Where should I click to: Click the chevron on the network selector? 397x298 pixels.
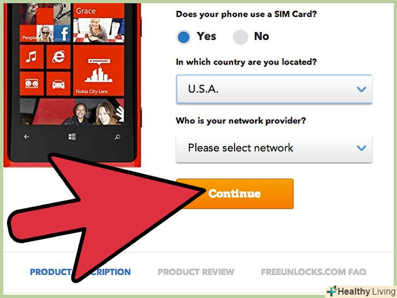tap(362, 148)
